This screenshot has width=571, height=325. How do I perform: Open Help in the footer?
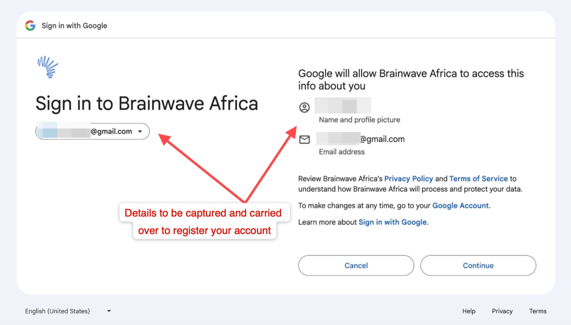[469, 311]
